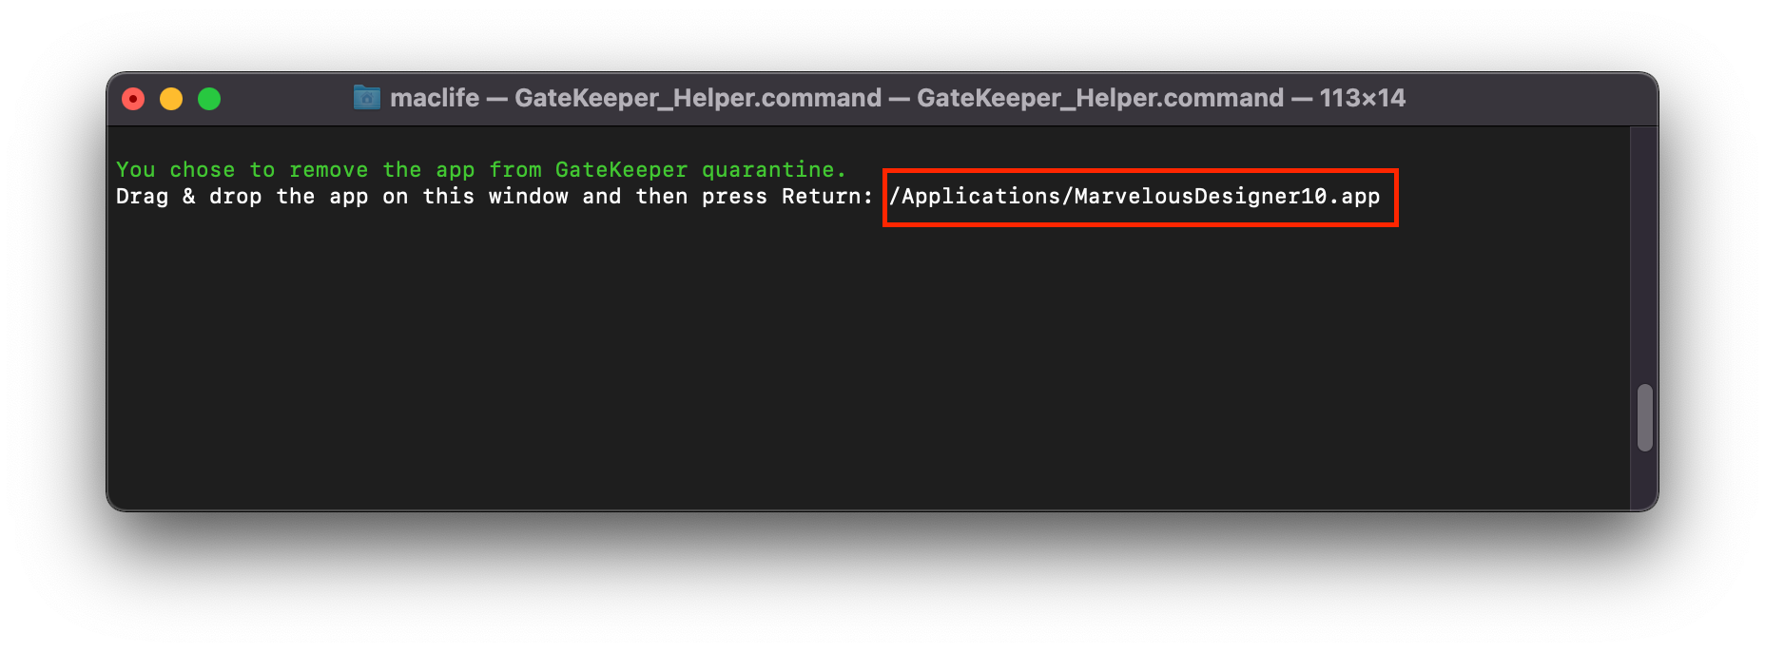The height and width of the screenshot is (652, 1765).
Task: Click the word "quarantine." in green text
Action: (x=773, y=170)
